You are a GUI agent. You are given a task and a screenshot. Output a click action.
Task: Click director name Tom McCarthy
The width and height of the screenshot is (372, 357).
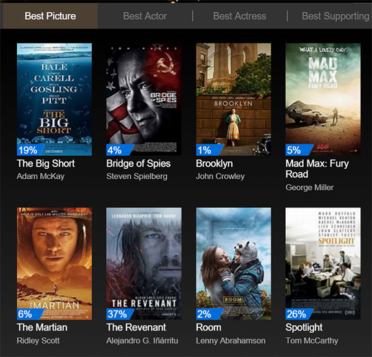pyautogui.click(x=312, y=341)
